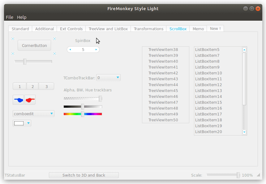
Task: Click segmented button 2
Action: click(x=32, y=86)
